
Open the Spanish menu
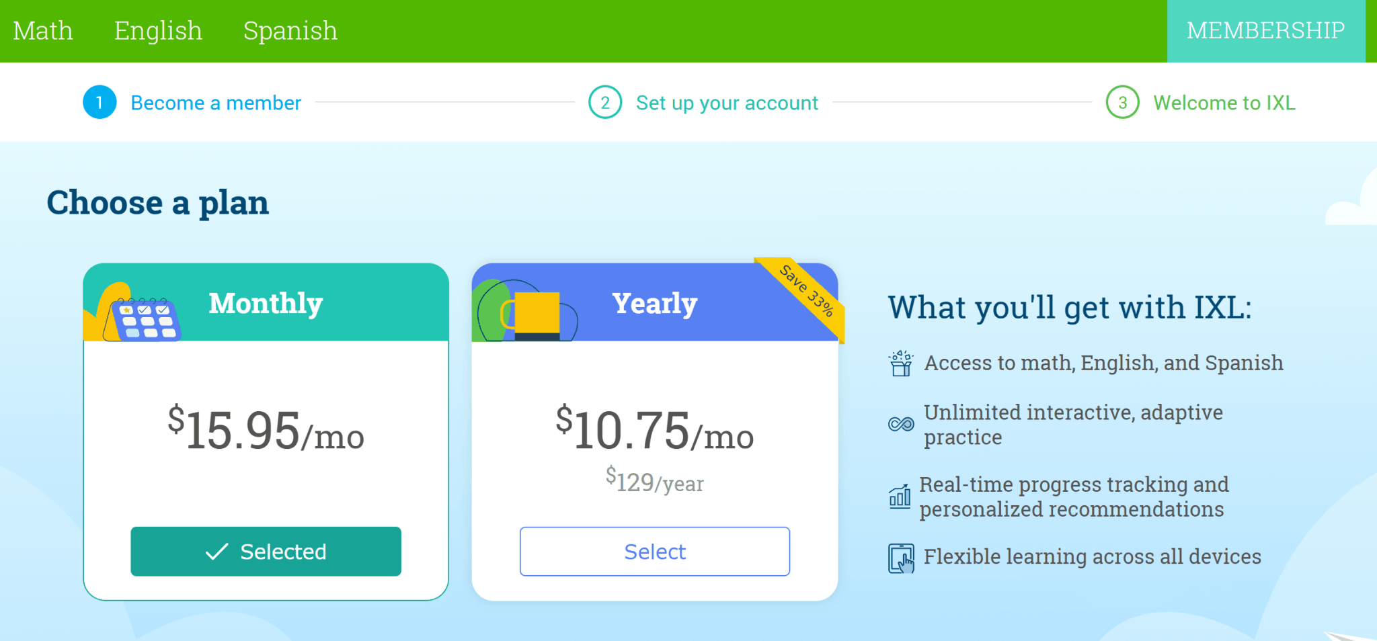[x=290, y=31]
